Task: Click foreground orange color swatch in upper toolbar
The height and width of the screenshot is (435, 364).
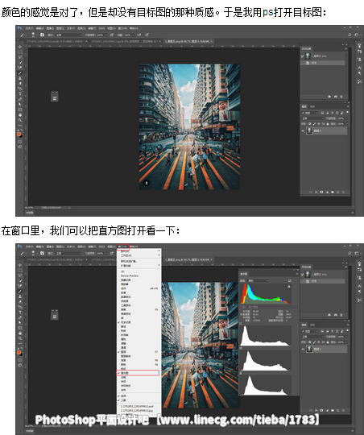Action: (19, 134)
